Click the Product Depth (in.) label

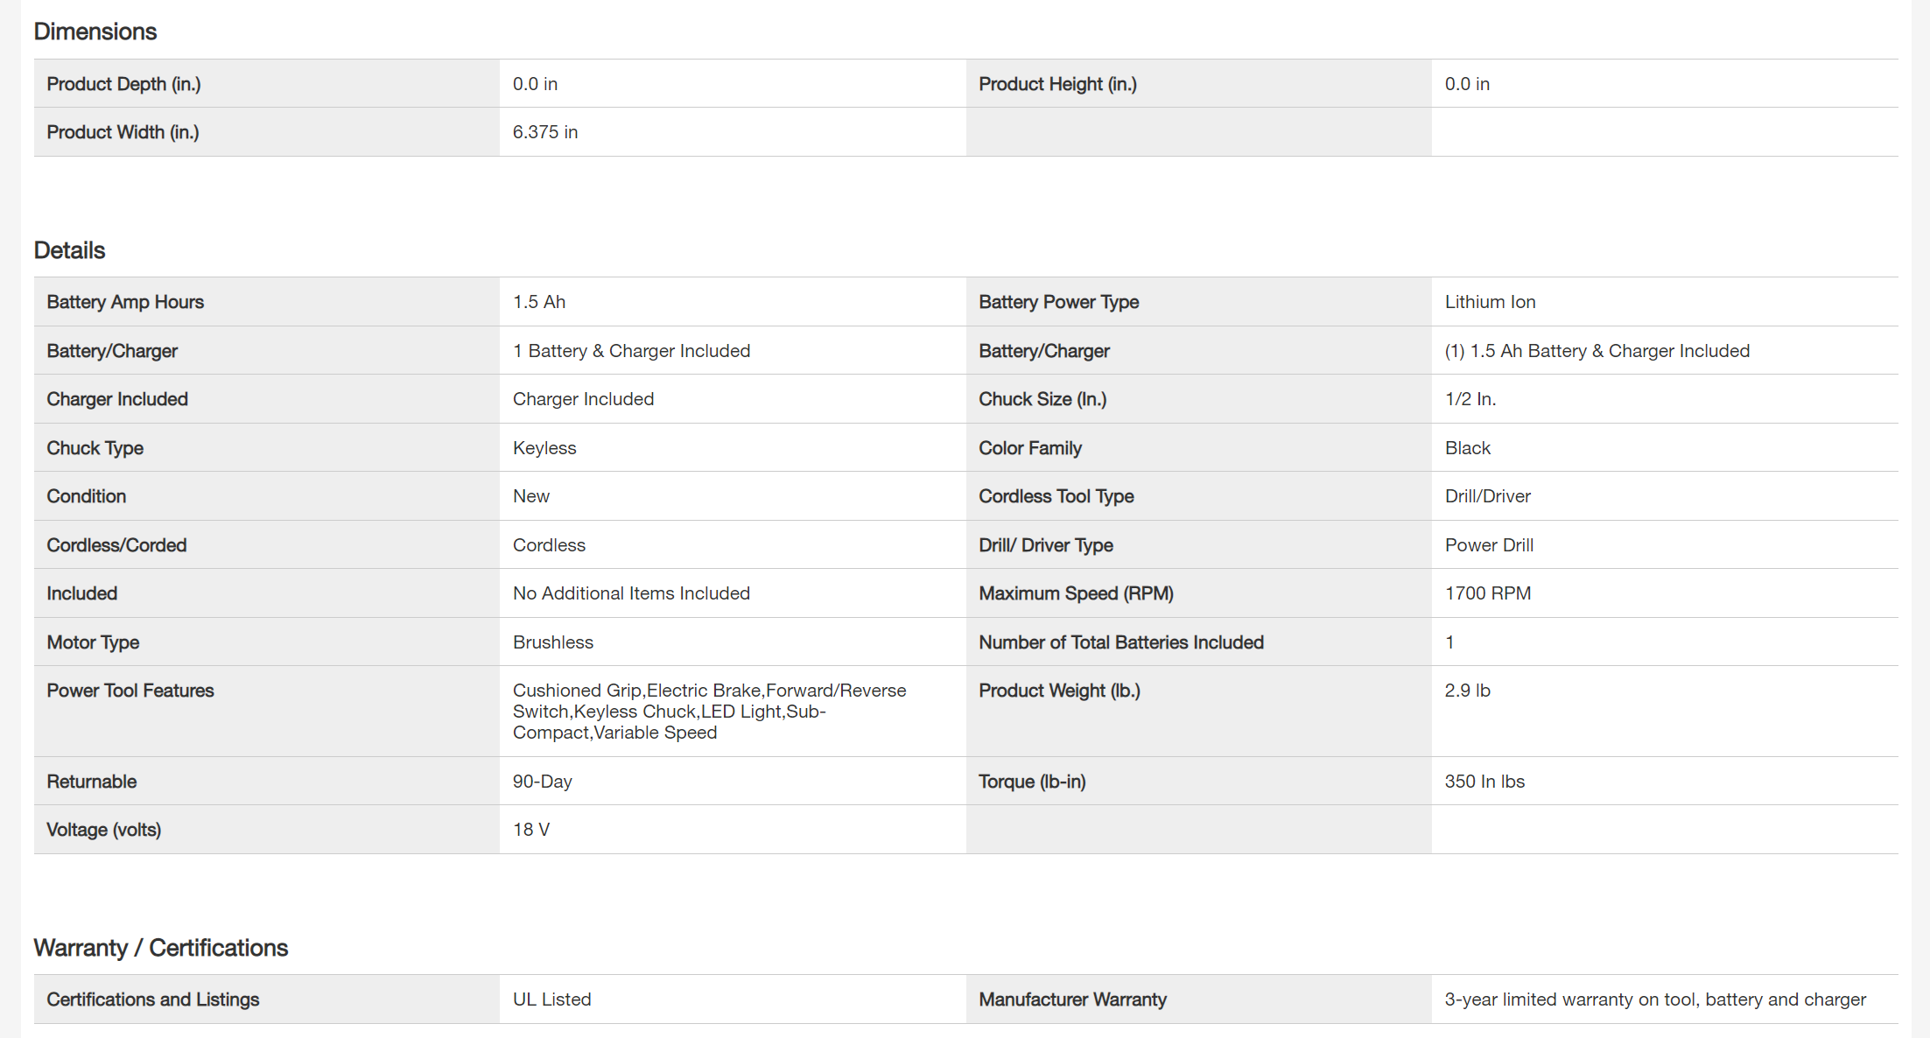click(x=123, y=84)
